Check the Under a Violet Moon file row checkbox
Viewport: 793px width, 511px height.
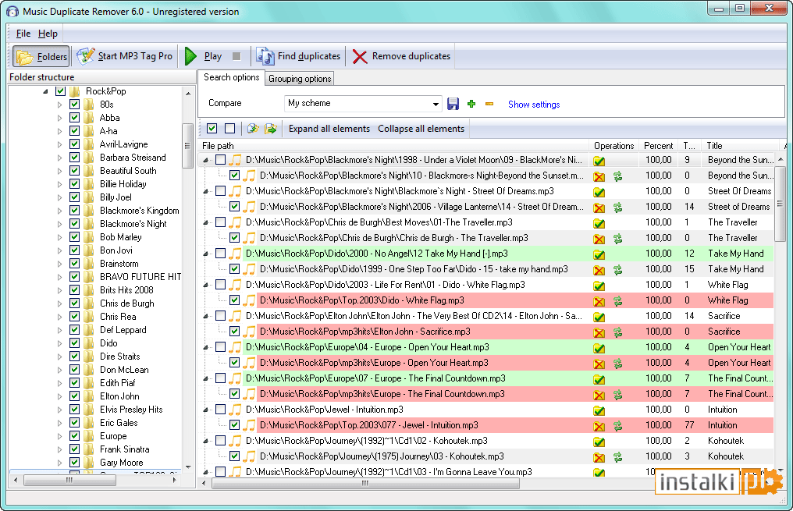(x=221, y=160)
